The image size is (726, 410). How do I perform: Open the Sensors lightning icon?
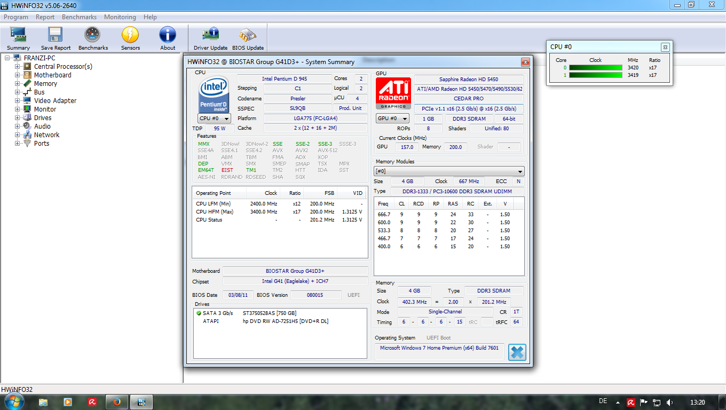tap(130, 38)
